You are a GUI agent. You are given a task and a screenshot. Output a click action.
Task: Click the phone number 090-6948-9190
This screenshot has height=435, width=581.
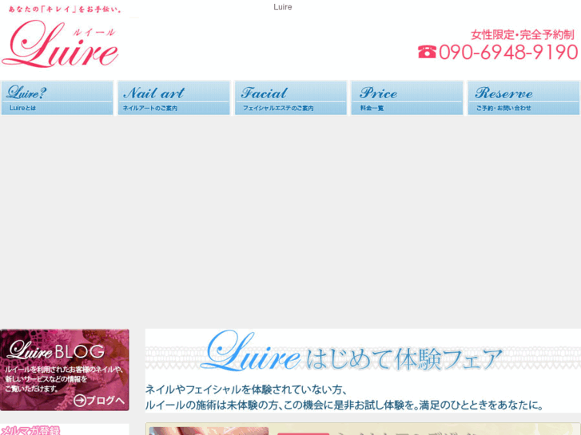point(508,52)
